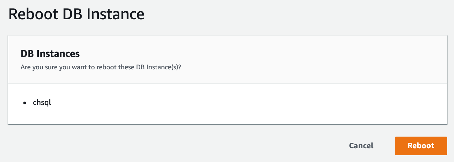Click empty white area right of chsql
This screenshot has height=162, width=454.
(240, 103)
